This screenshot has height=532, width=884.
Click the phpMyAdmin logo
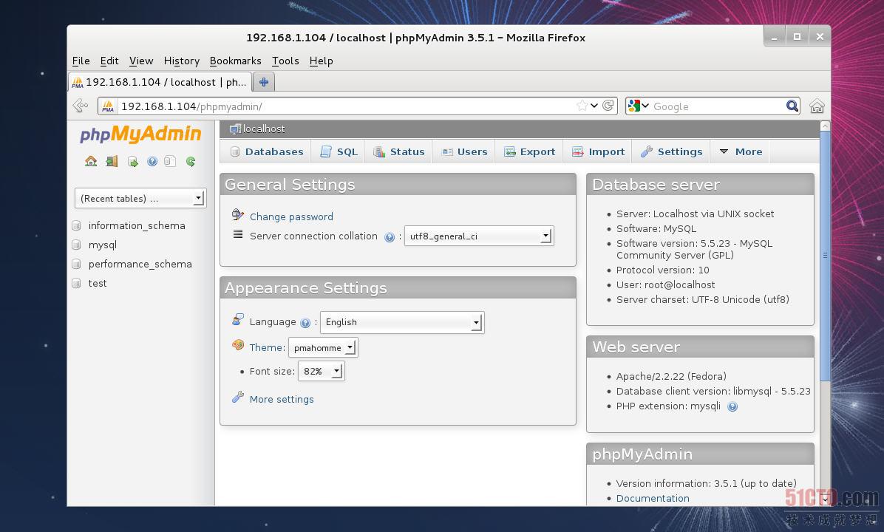click(x=140, y=134)
